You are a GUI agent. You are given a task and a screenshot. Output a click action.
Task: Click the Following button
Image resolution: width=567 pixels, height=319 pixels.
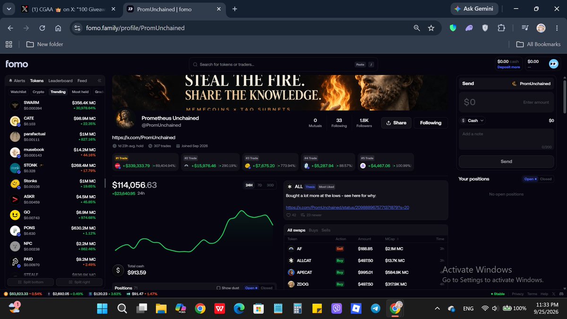point(431,123)
